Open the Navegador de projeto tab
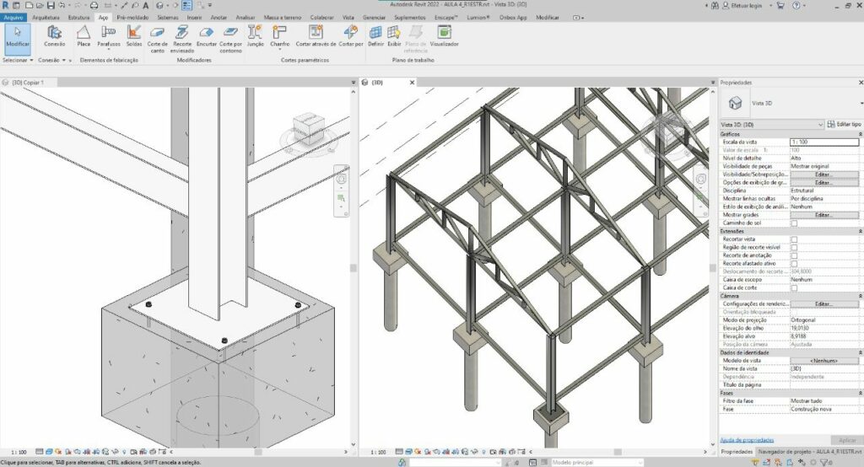The height and width of the screenshot is (467, 864). click(809, 452)
